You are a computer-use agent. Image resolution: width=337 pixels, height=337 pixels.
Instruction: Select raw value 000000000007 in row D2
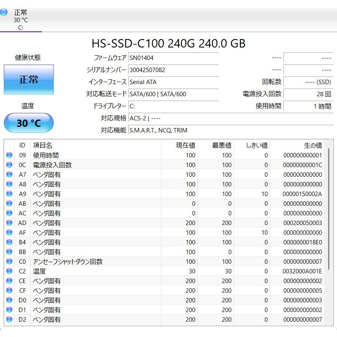303,320
